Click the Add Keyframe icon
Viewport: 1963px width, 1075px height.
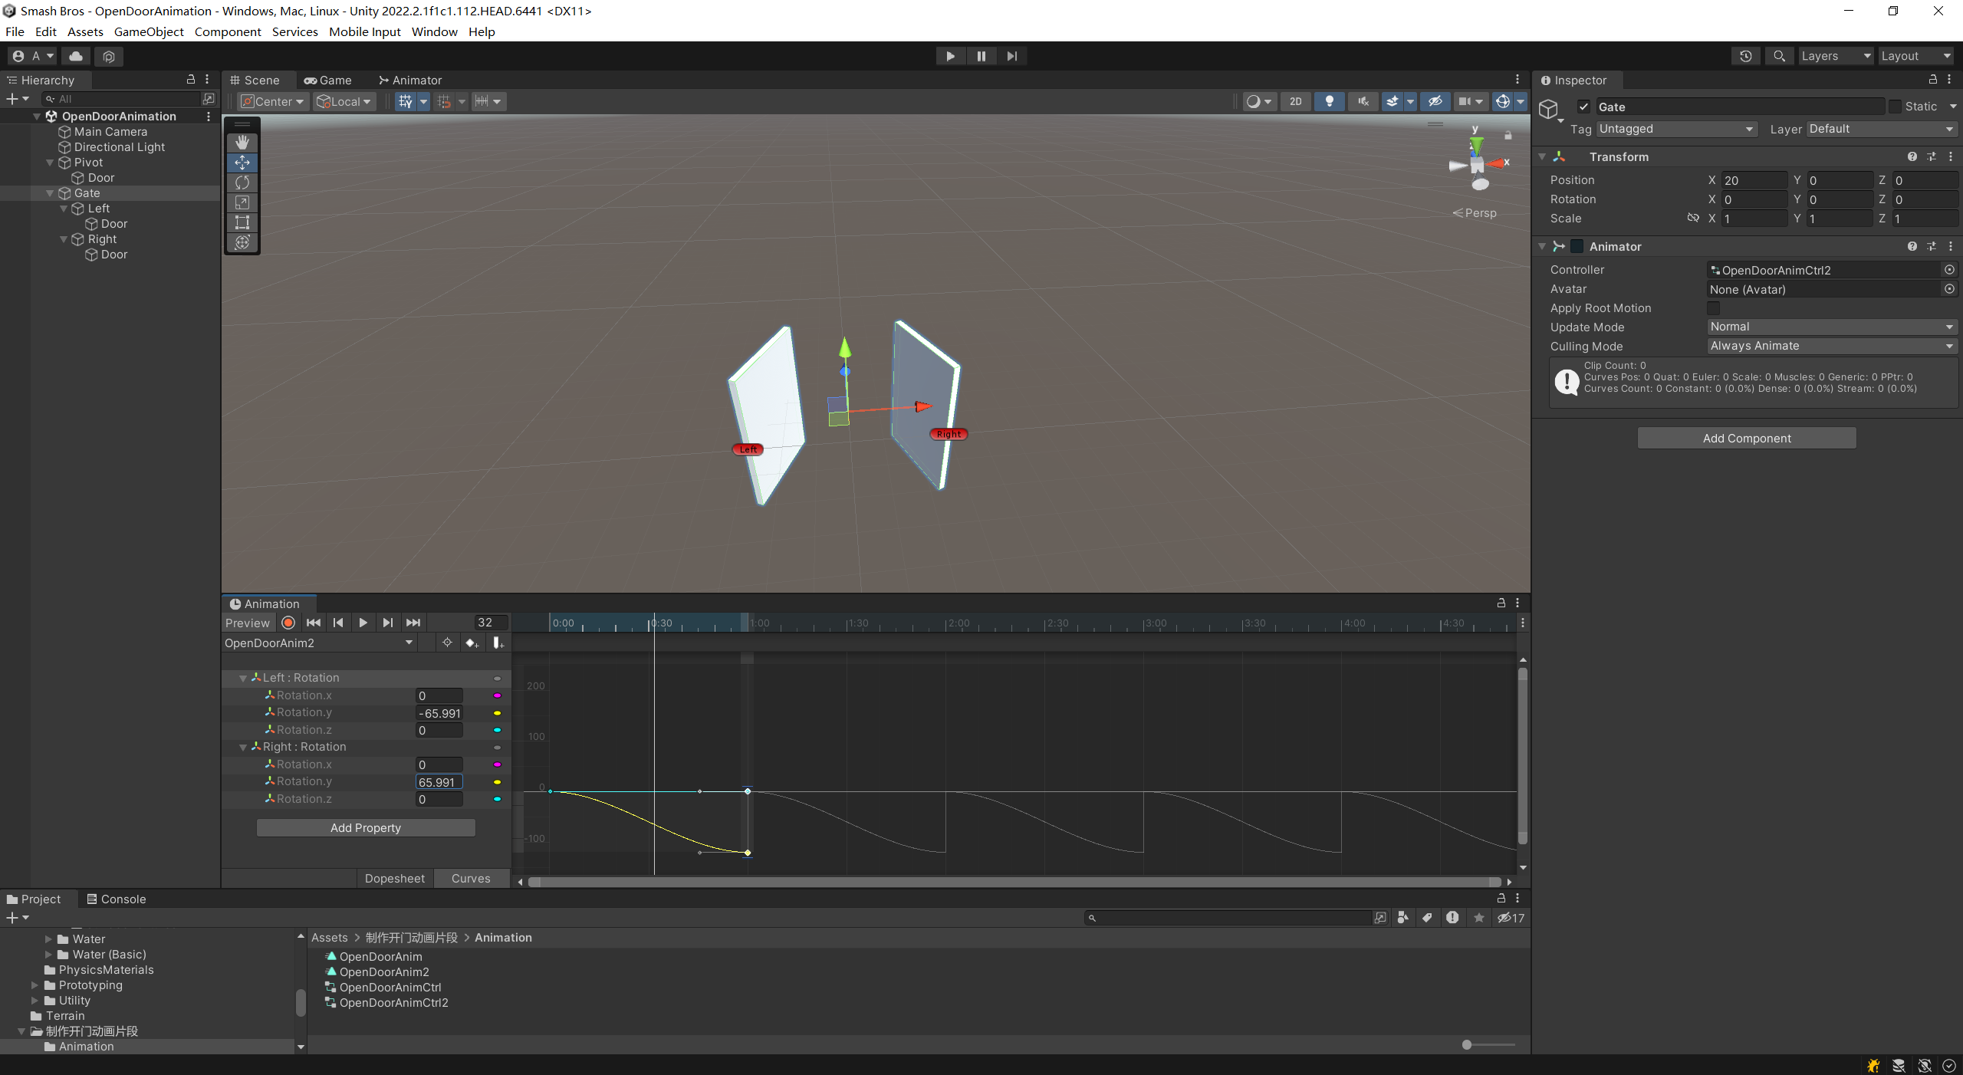(472, 643)
